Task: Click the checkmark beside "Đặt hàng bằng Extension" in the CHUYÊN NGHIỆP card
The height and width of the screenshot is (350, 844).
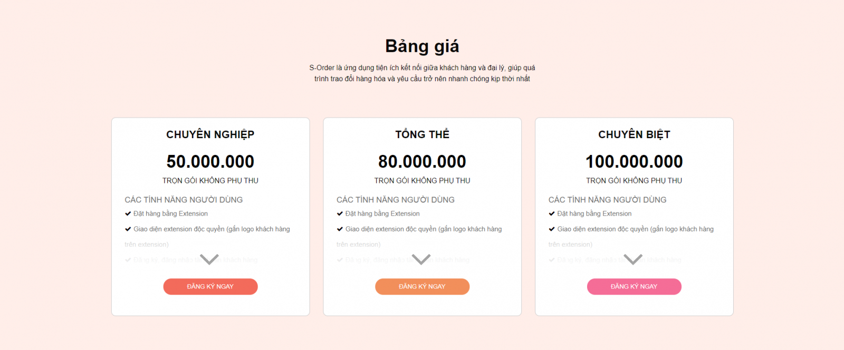Action: (128, 213)
